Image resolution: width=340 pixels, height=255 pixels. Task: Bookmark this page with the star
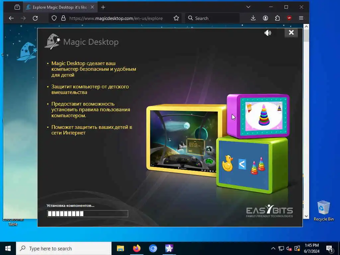click(176, 18)
